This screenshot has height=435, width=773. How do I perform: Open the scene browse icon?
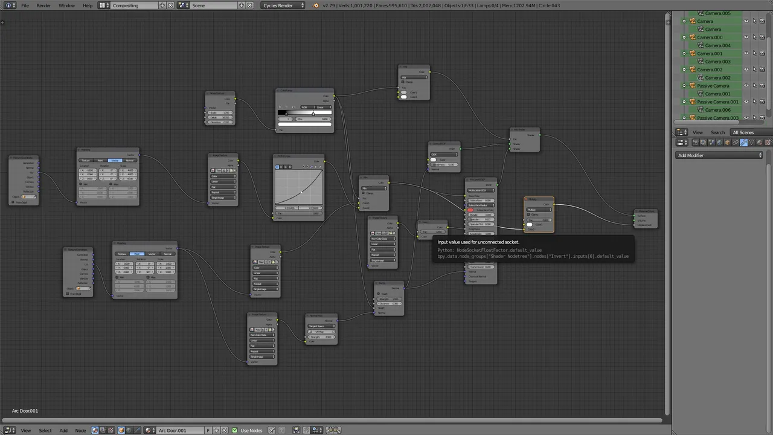[x=183, y=5]
